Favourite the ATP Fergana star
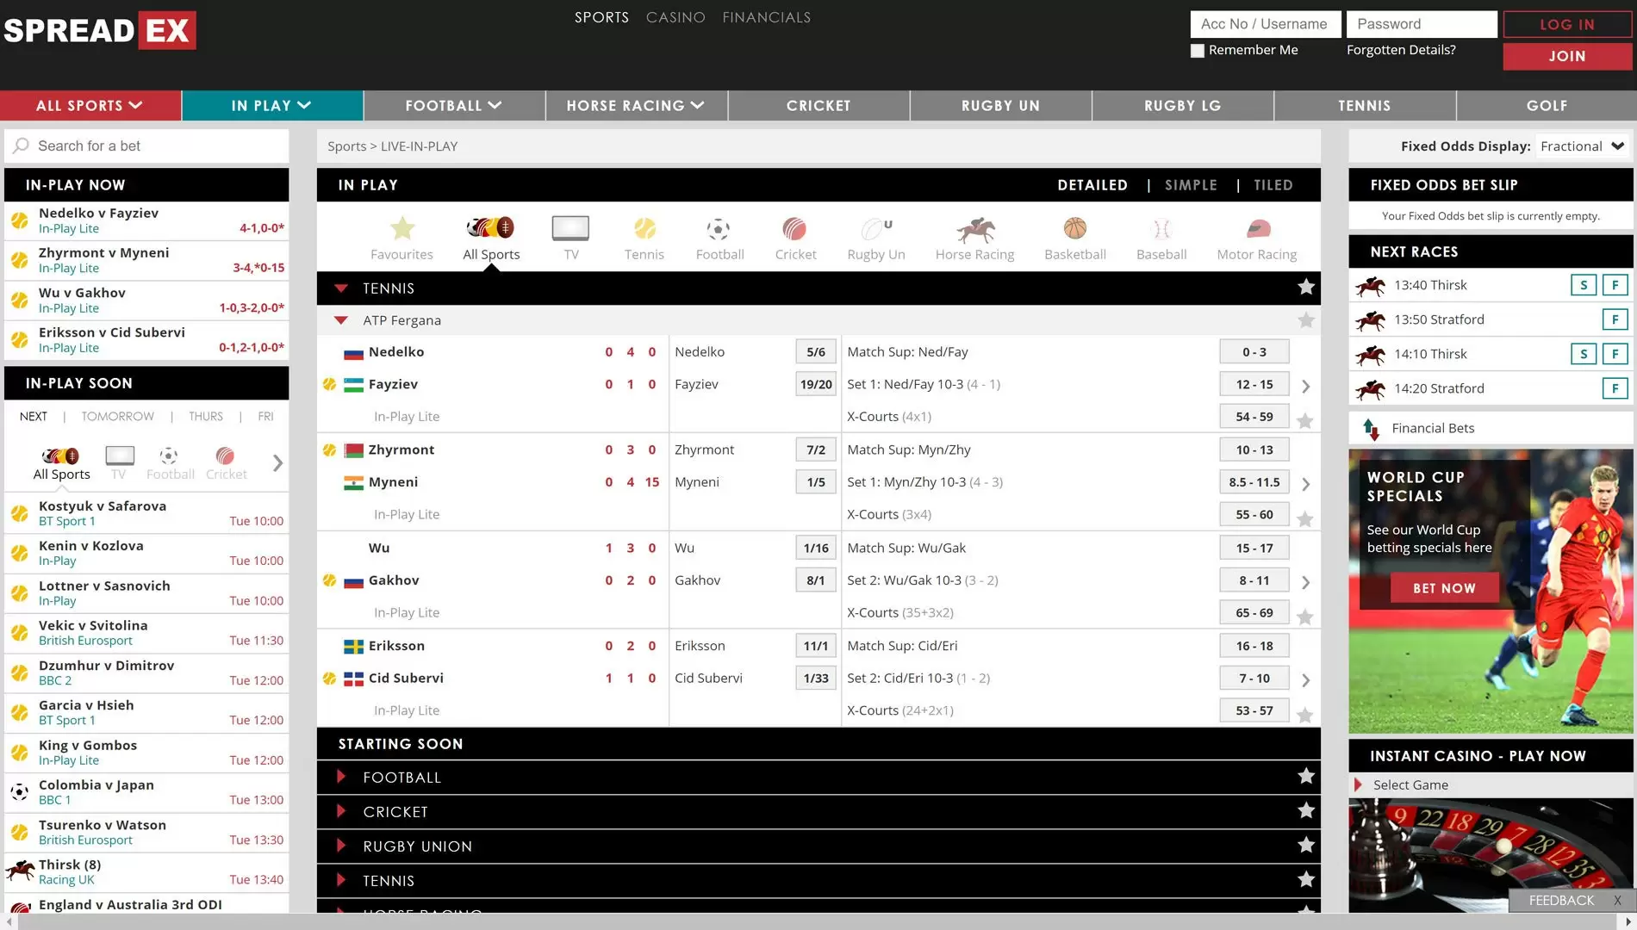The width and height of the screenshot is (1637, 930). pos(1306,320)
